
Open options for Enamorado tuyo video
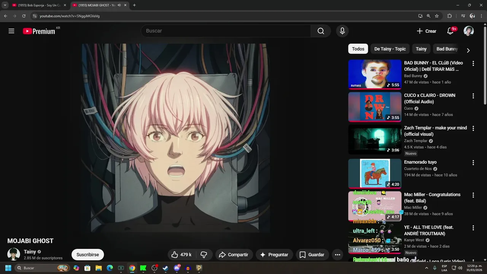473,162
